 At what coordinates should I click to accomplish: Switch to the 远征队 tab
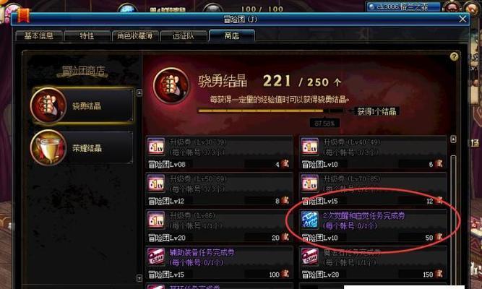[x=184, y=35]
